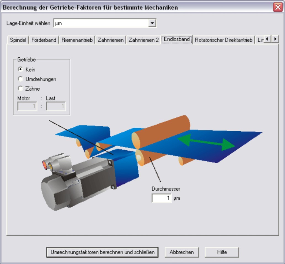The image size is (285, 264).
Task: Open Hilfe for this dialog
Action: (x=222, y=252)
